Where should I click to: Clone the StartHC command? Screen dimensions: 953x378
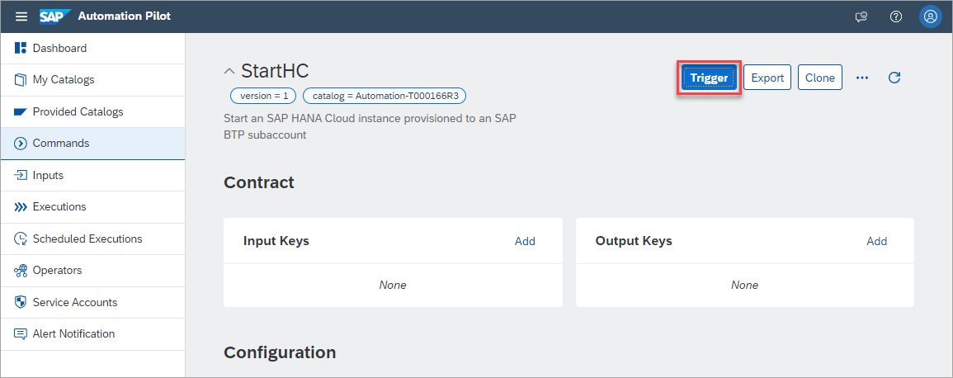pos(820,78)
